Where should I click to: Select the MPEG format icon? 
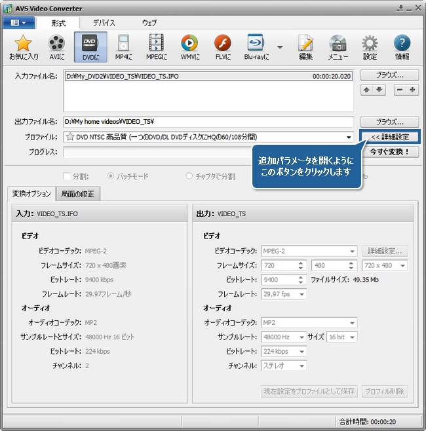click(156, 47)
